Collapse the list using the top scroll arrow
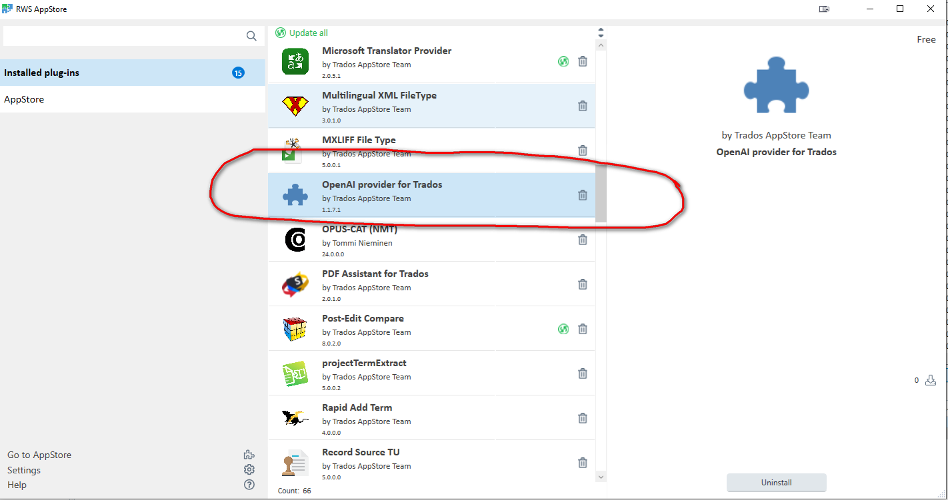Viewport: 948px width, 500px height. pyautogui.click(x=601, y=44)
